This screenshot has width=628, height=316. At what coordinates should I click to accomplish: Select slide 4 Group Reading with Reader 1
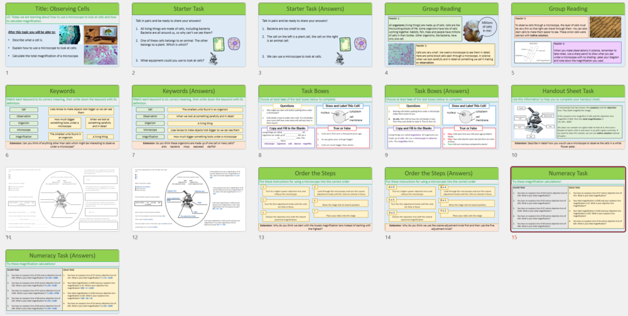pyautogui.click(x=441, y=35)
